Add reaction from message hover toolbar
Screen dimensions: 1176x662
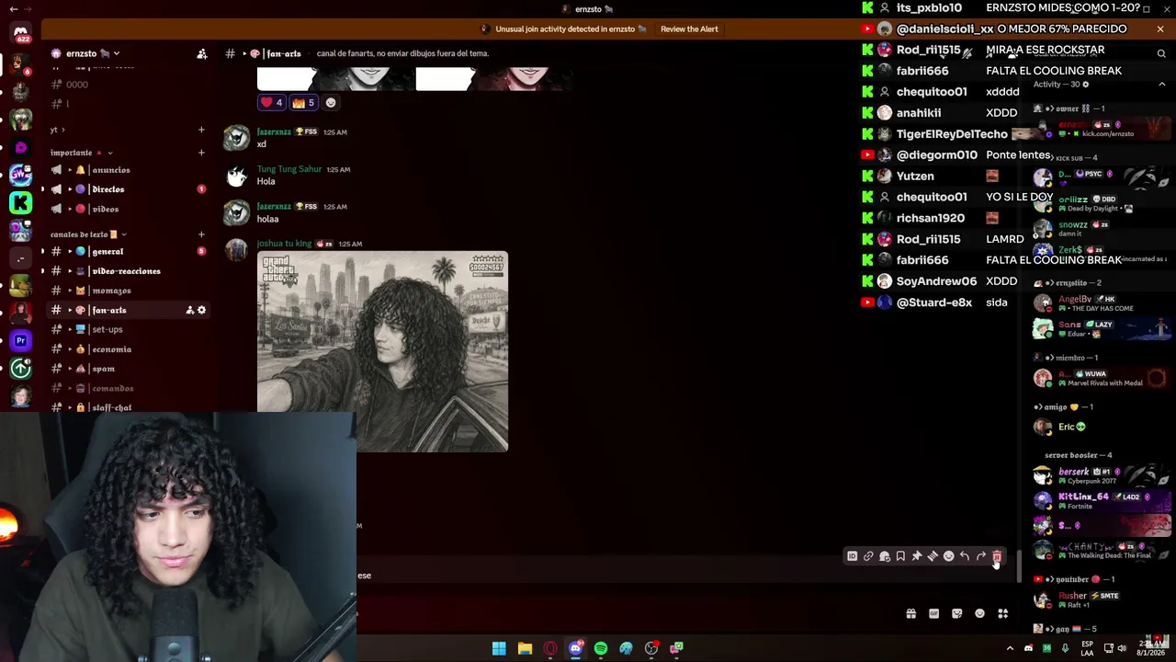(949, 556)
